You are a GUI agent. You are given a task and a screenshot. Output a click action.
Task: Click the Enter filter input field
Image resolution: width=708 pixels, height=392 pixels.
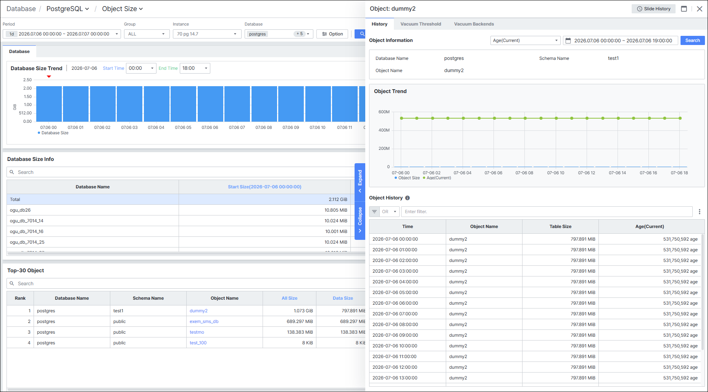pos(547,212)
